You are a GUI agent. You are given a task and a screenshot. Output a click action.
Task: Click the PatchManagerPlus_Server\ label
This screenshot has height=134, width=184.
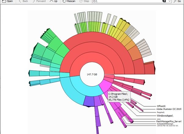coord(169,122)
